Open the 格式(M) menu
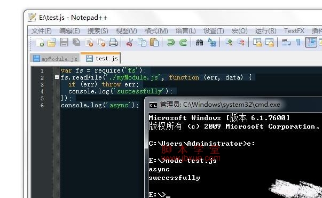 pyautogui.click(x=156, y=31)
